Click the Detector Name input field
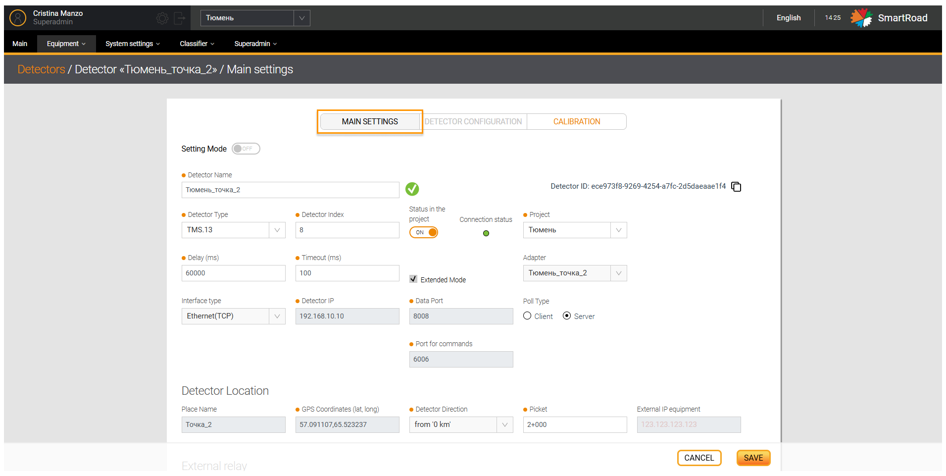The image size is (946, 476). click(291, 190)
